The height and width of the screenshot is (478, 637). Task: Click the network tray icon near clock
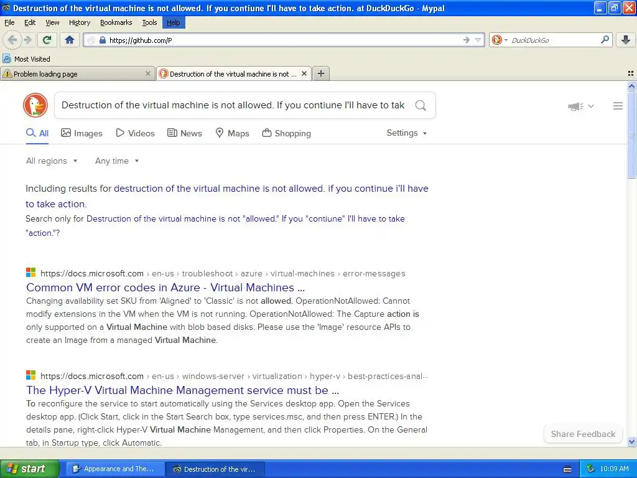click(591, 469)
